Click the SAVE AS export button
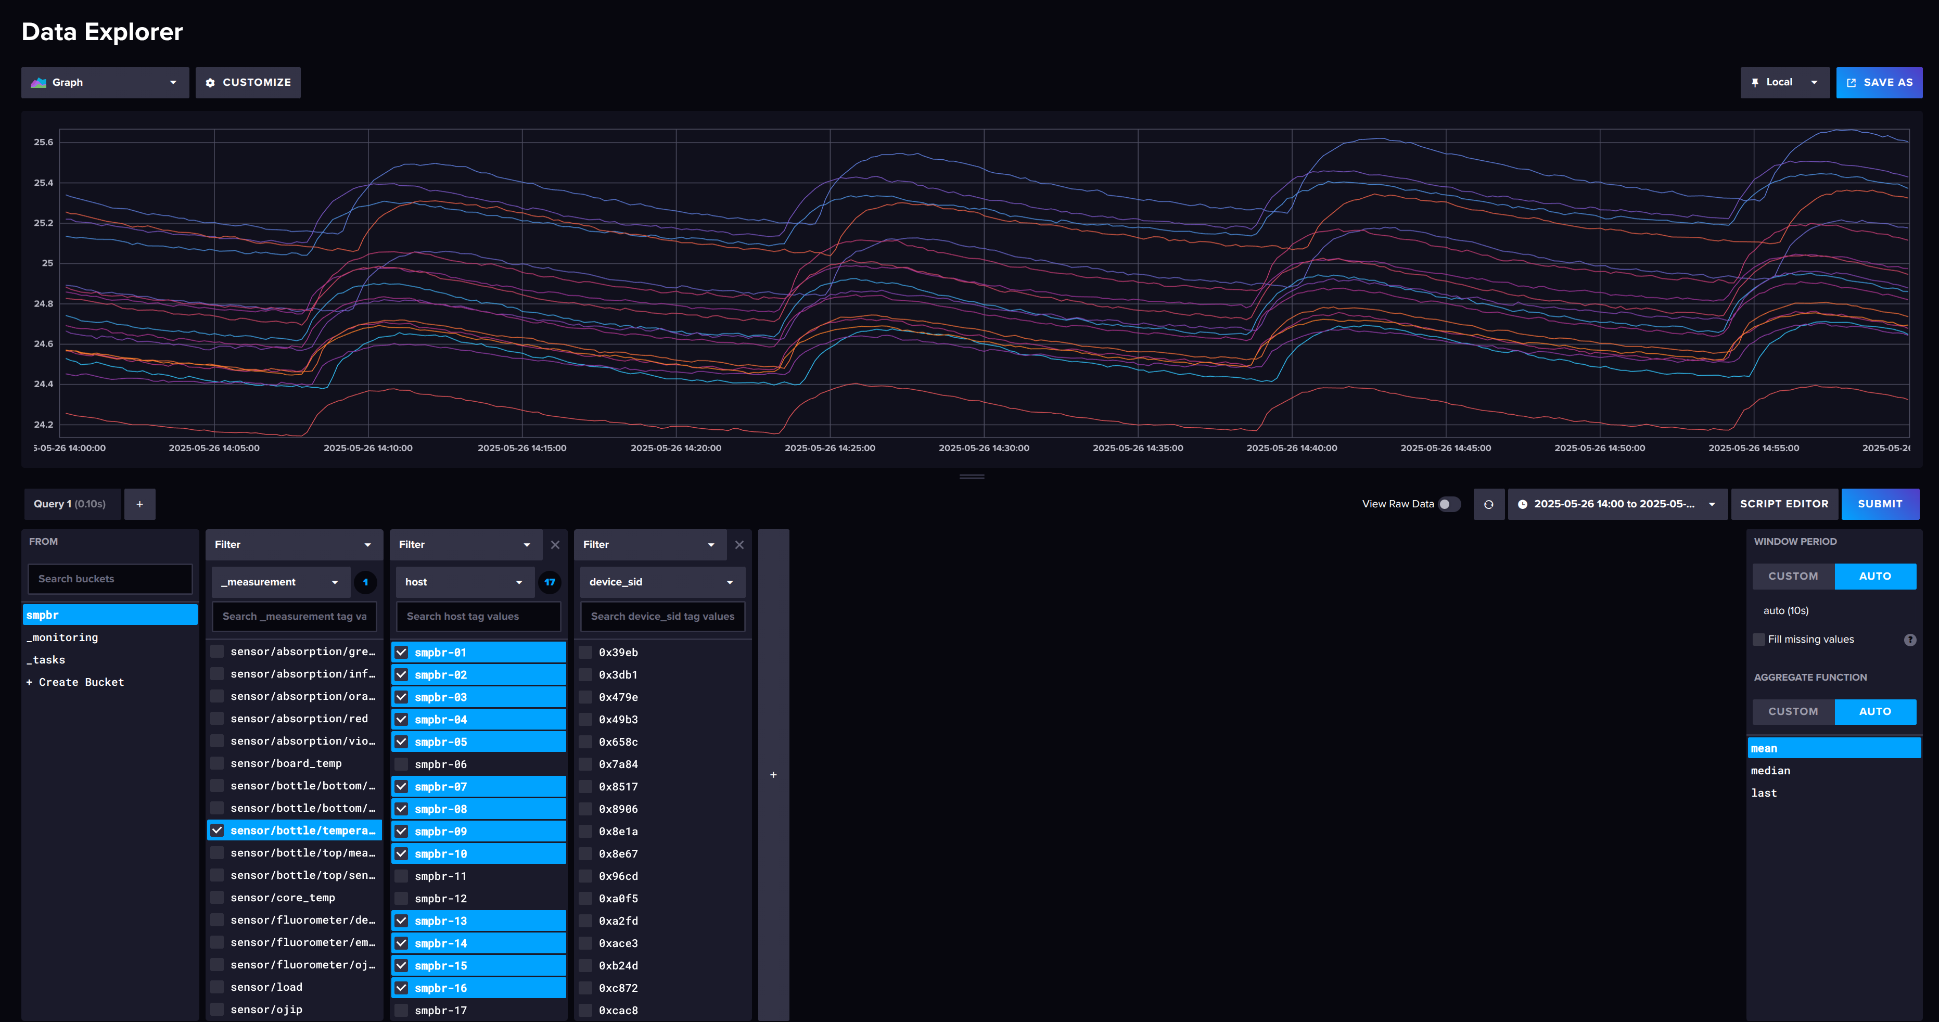The image size is (1939, 1022). tap(1879, 83)
